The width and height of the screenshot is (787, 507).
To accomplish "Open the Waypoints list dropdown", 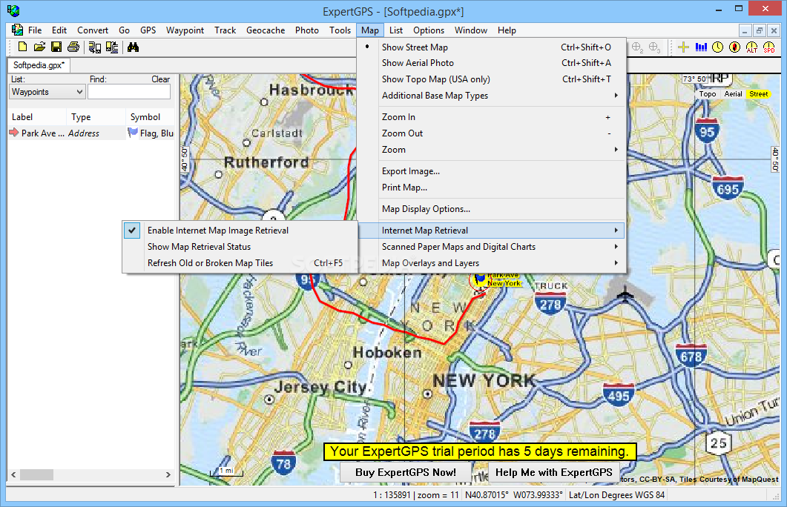I will point(47,92).
